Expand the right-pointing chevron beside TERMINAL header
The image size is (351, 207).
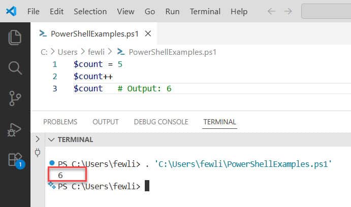point(38,139)
